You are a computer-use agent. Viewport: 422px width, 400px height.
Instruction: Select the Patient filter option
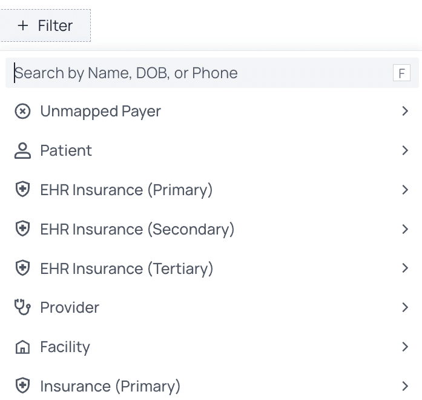66,151
